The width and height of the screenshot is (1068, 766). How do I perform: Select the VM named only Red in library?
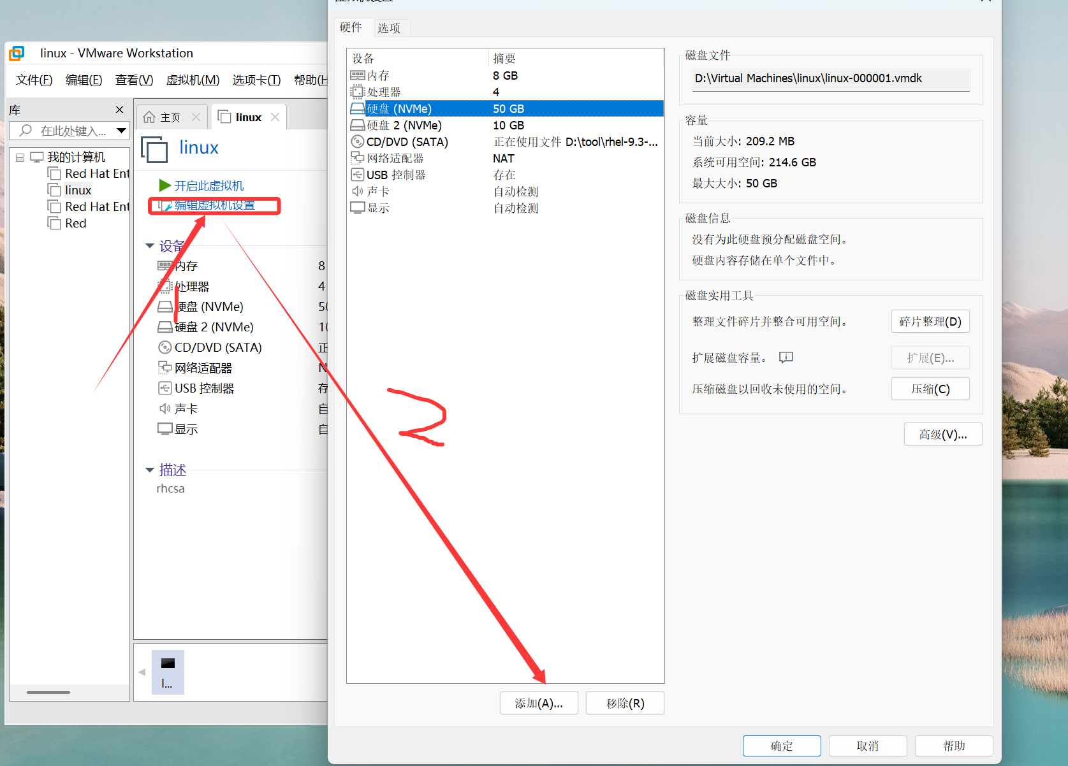pos(67,223)
